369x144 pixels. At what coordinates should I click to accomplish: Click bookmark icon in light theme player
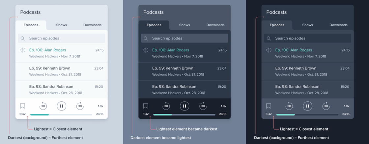(23, 106)
